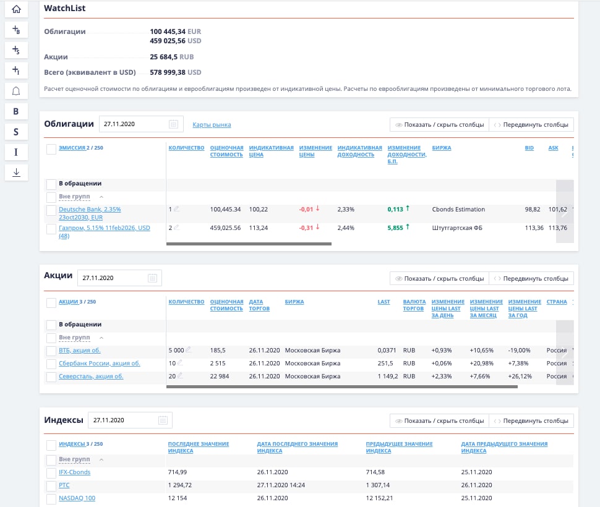This screenshot has height=507, width=600.
Task: Open the bell alerts sidebar icon
Action: click(16, 91)
